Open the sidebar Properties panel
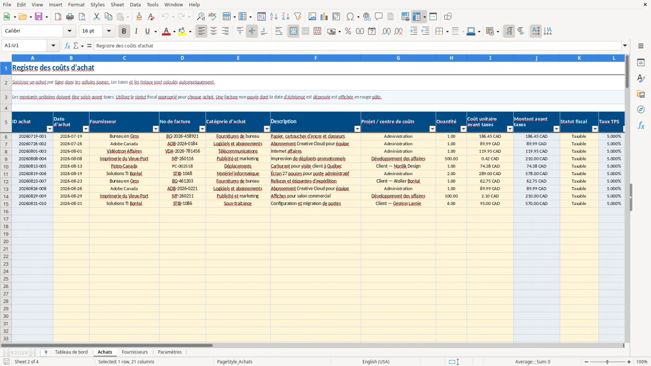The image size is (651, 366). (641, 63)
